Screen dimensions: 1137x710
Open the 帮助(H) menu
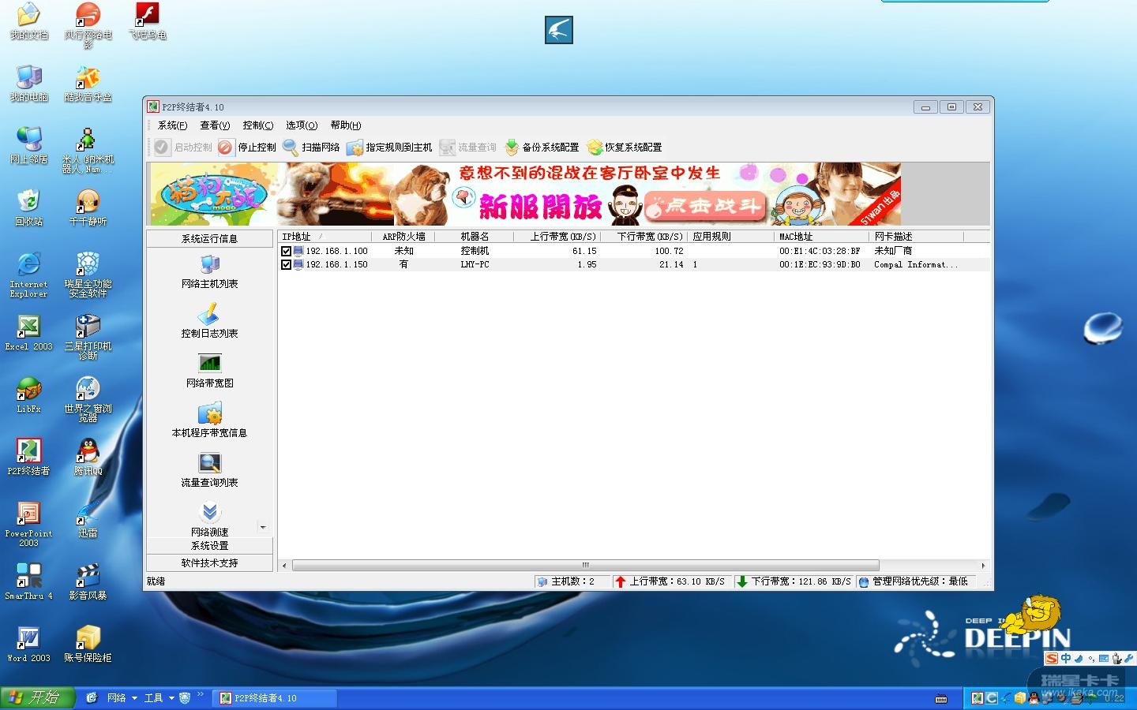(x=346, y=125)
